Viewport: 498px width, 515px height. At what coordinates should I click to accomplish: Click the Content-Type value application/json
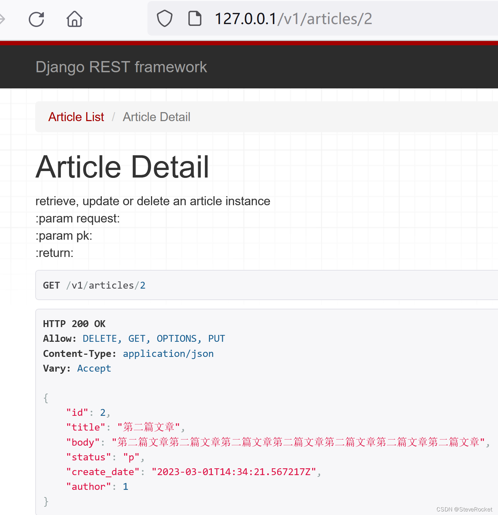(x=168, y=354)
